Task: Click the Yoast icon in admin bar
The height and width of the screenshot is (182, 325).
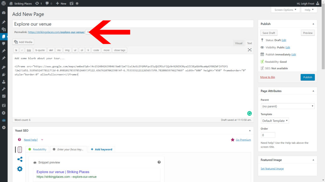Action: 71,3
